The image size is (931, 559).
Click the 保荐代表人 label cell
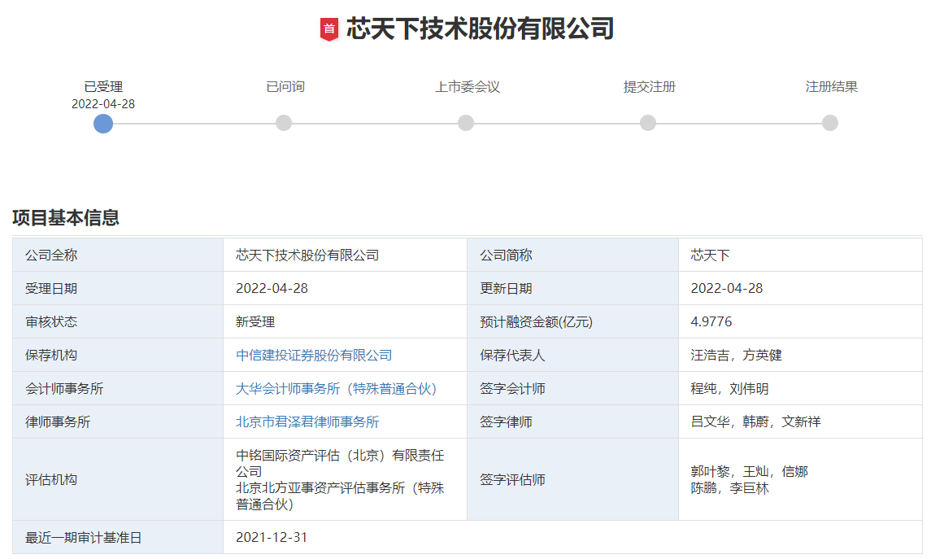pos(573,355)
